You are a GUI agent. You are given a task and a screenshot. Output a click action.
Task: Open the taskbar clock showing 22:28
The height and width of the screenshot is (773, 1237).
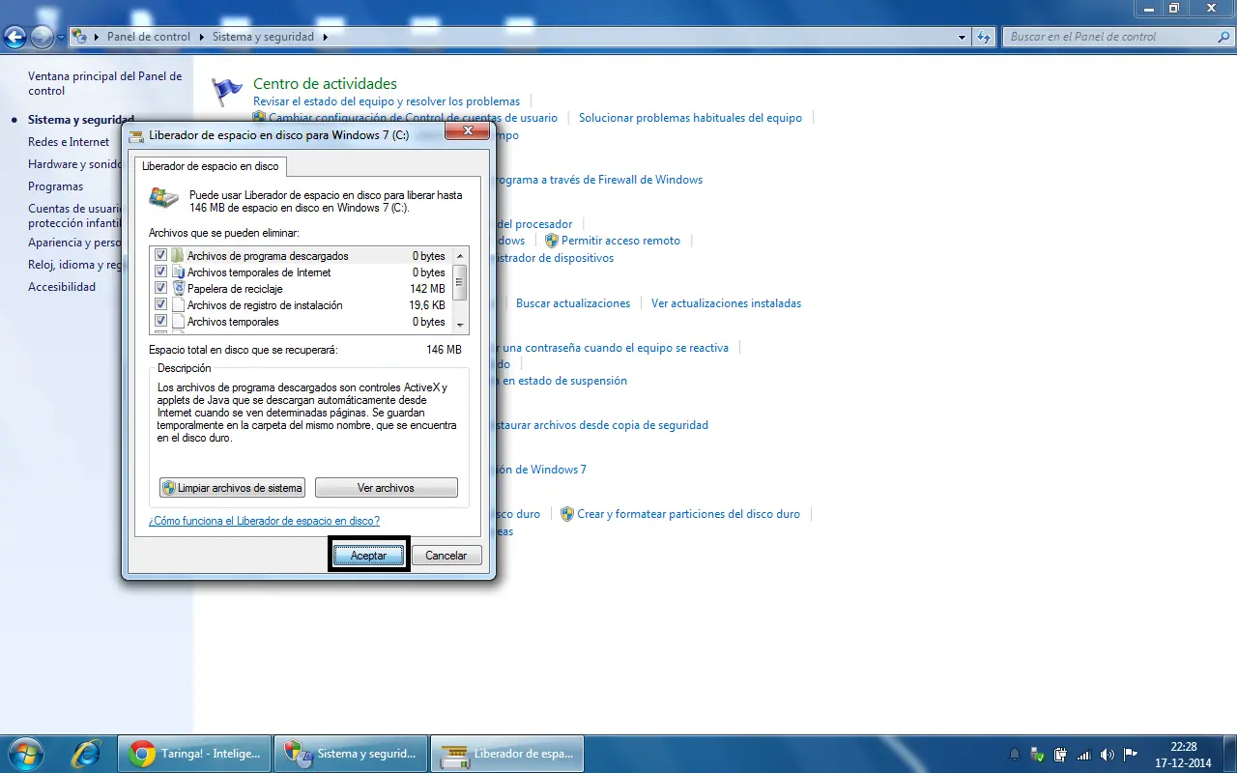point(1183,754)
